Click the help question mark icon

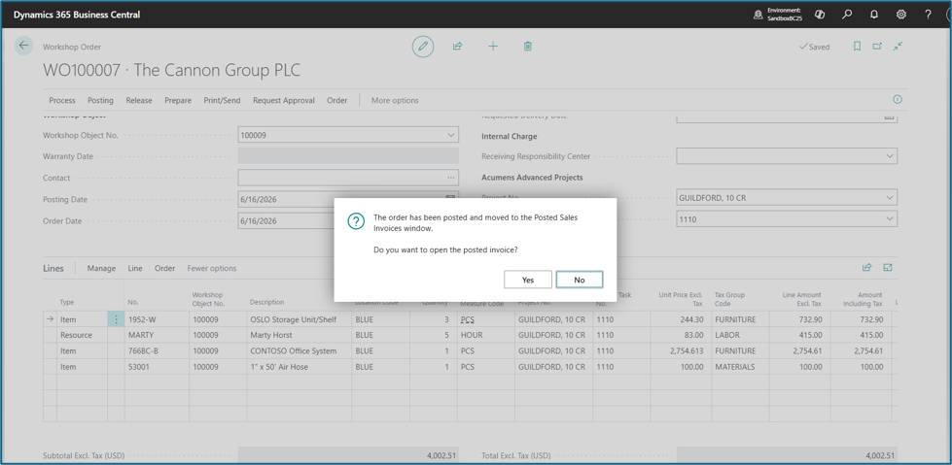929,15
